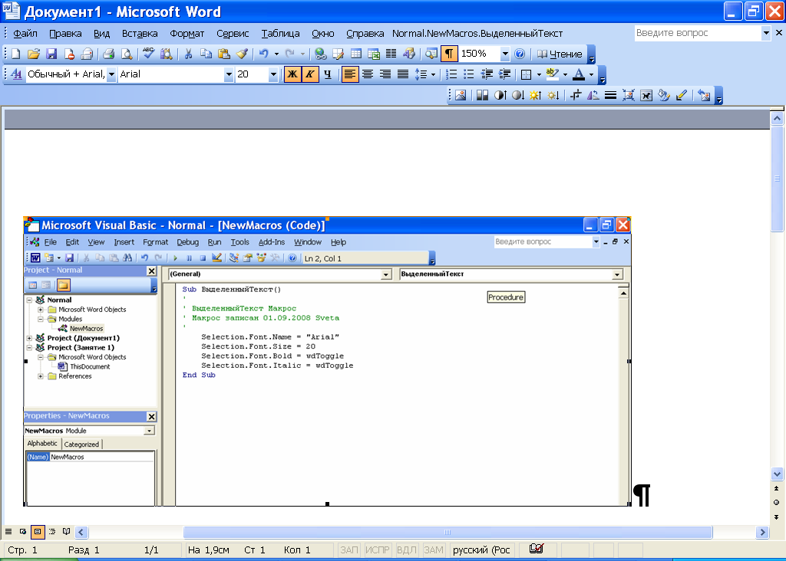
Task: Reset the picture to original
Action: pos(704,95)
